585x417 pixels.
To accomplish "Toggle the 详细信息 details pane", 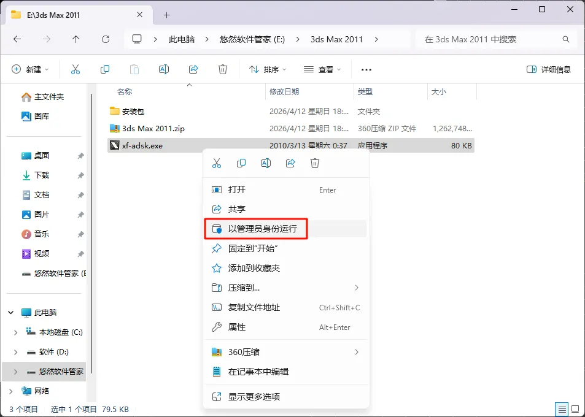I will click(548, 69).
